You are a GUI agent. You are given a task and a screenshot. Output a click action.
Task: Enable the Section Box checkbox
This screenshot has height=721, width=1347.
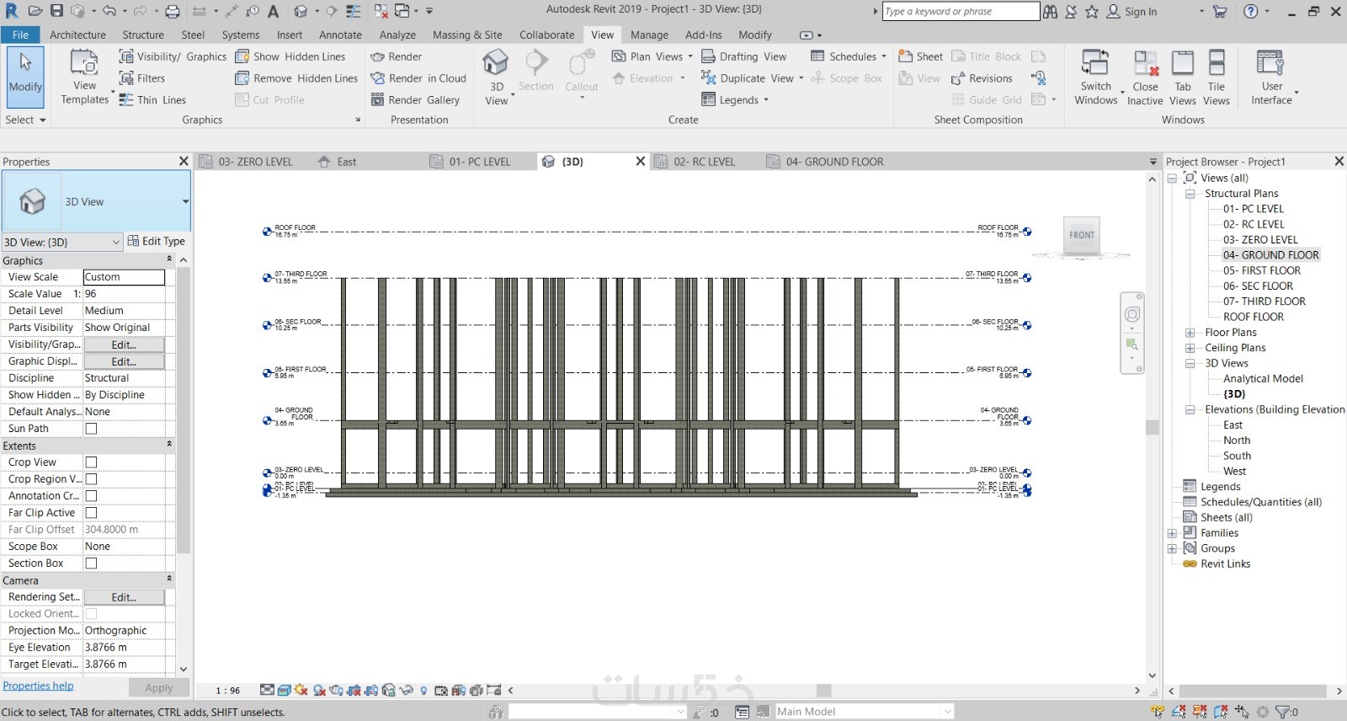tap(91, 563)
